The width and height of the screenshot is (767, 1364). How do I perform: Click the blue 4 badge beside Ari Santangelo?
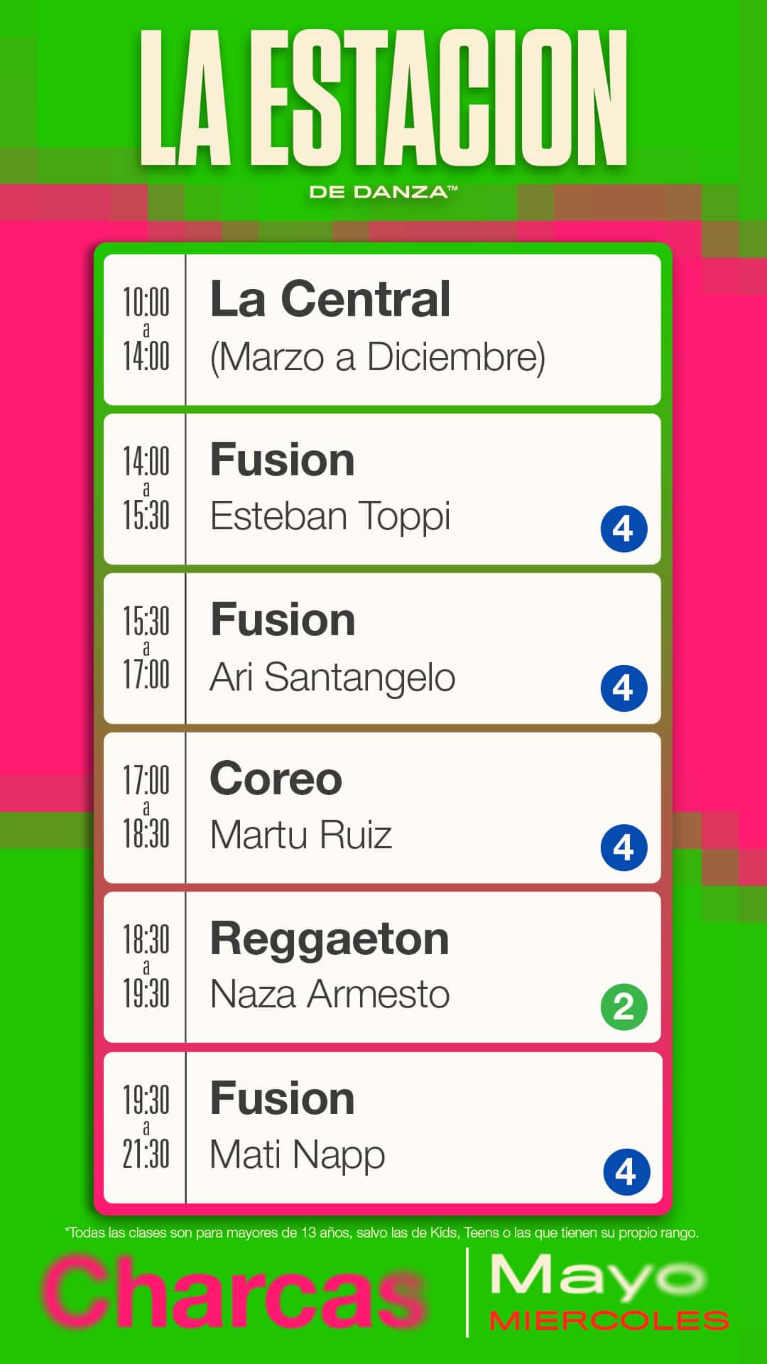click(x=624, y=688)
